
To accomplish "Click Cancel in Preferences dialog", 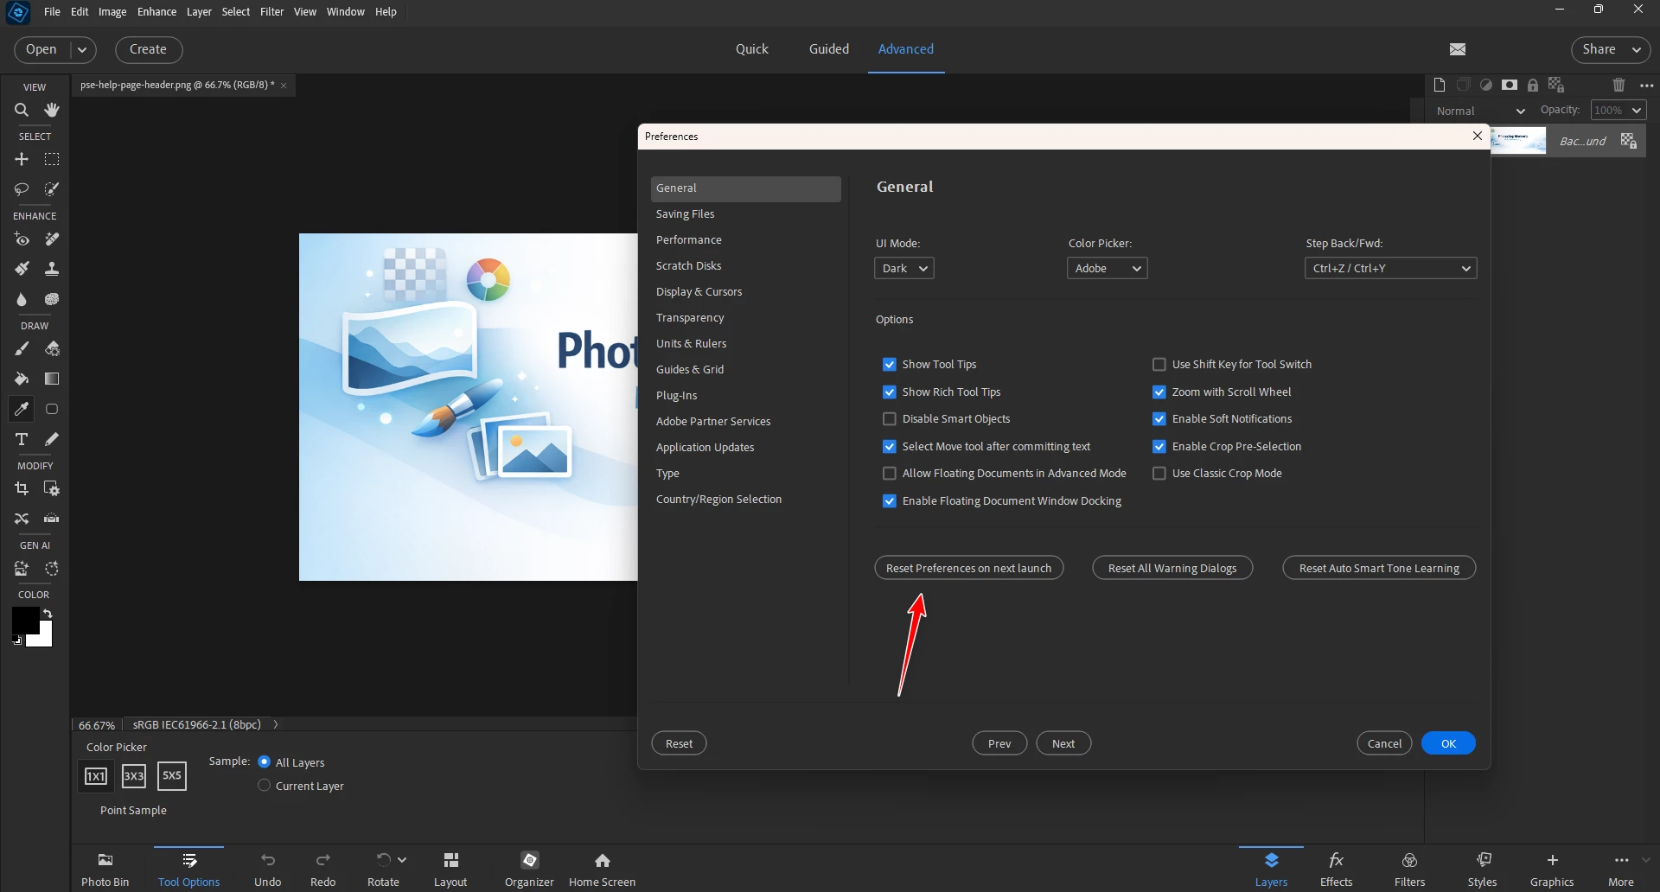I will pyautogui.click(x=1384, y=743).
